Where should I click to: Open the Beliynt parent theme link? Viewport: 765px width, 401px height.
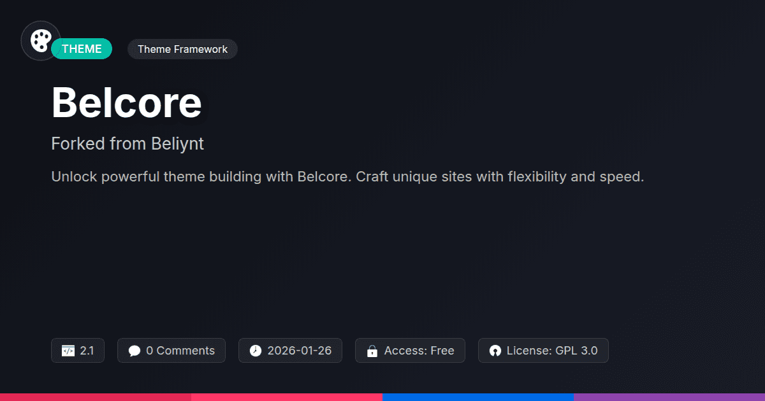[180, 143]
